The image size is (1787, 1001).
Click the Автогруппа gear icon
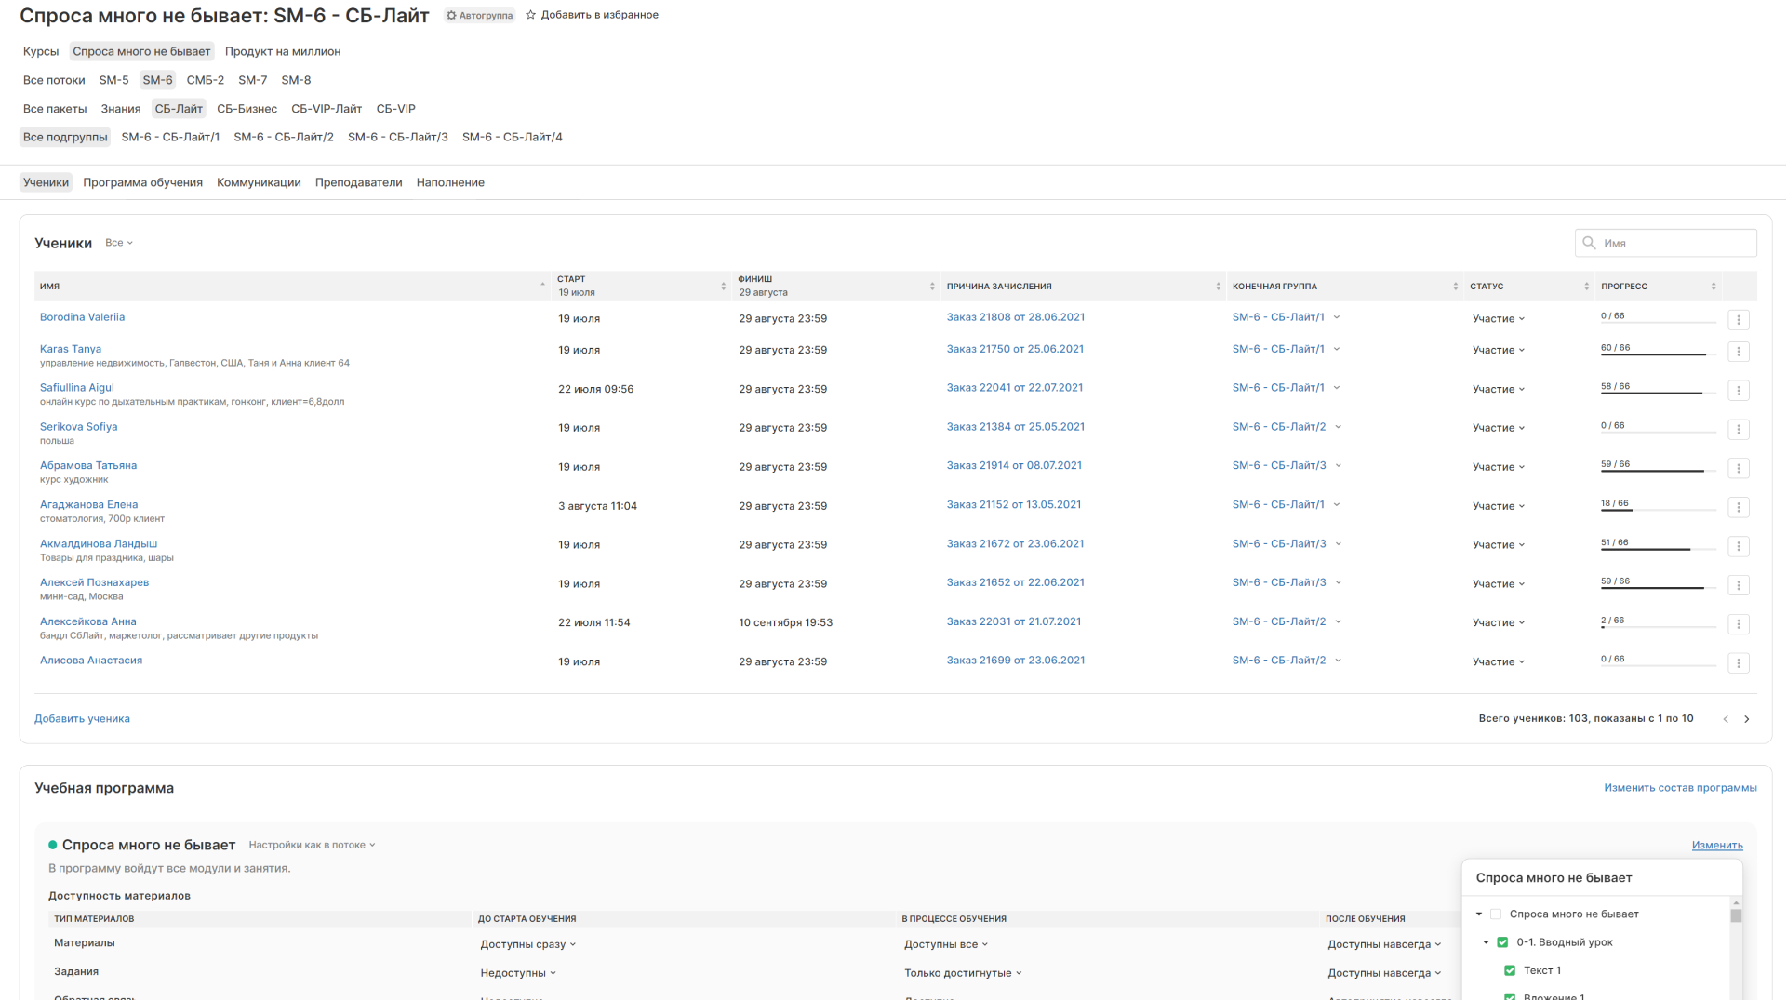coord(452,16)
